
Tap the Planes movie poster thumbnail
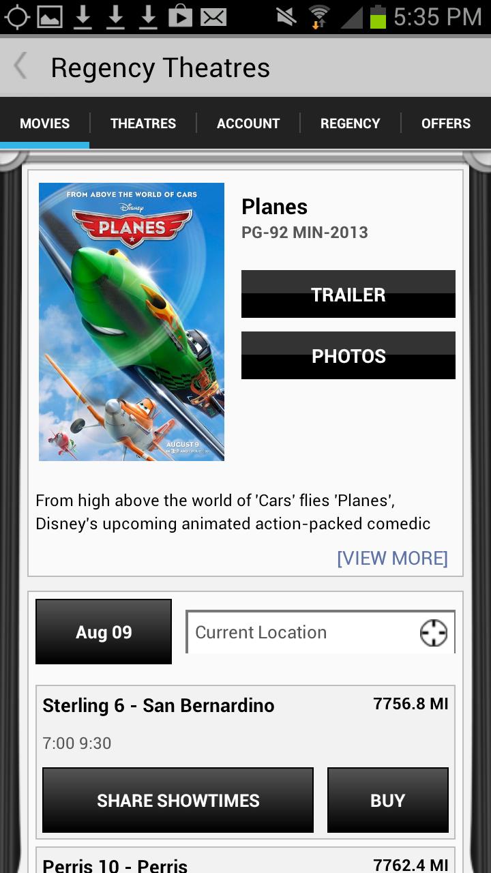[x=132, y=322]
